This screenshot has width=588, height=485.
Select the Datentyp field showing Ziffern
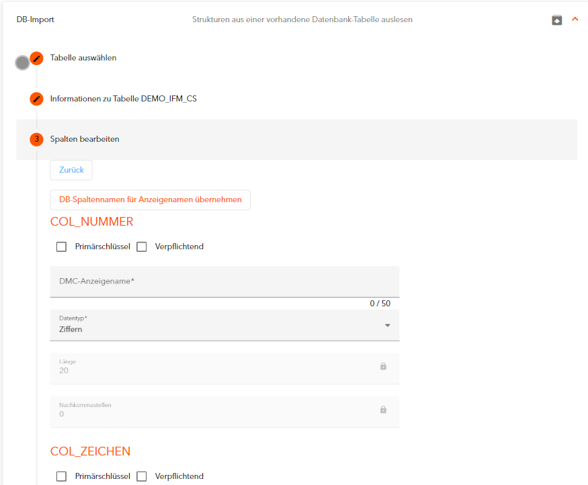point(215,326)
